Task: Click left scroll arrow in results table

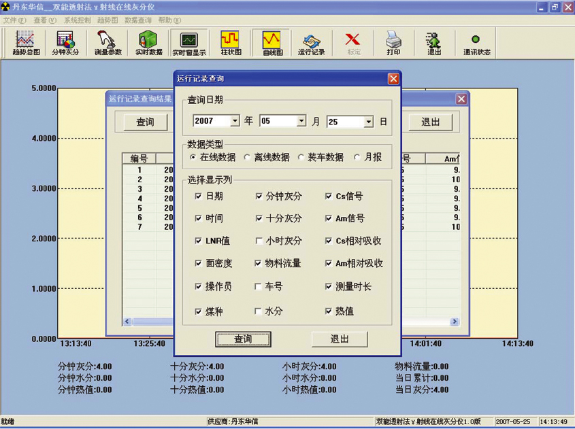Action: (x=127, y=322)
